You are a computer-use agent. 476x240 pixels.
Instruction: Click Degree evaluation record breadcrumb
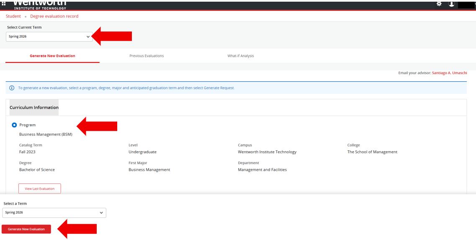(x=54, y=16)
